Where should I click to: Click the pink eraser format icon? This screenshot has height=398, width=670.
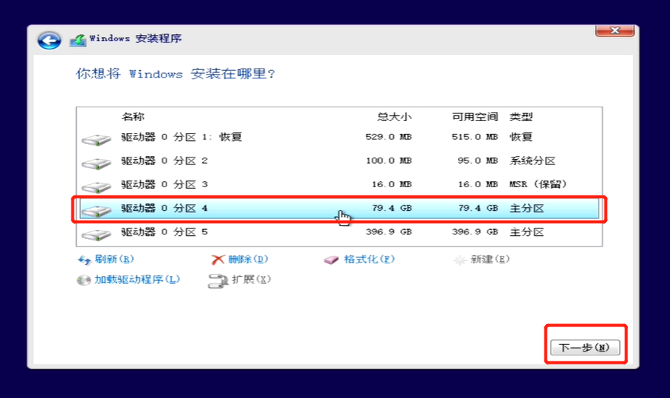[331, 260]
